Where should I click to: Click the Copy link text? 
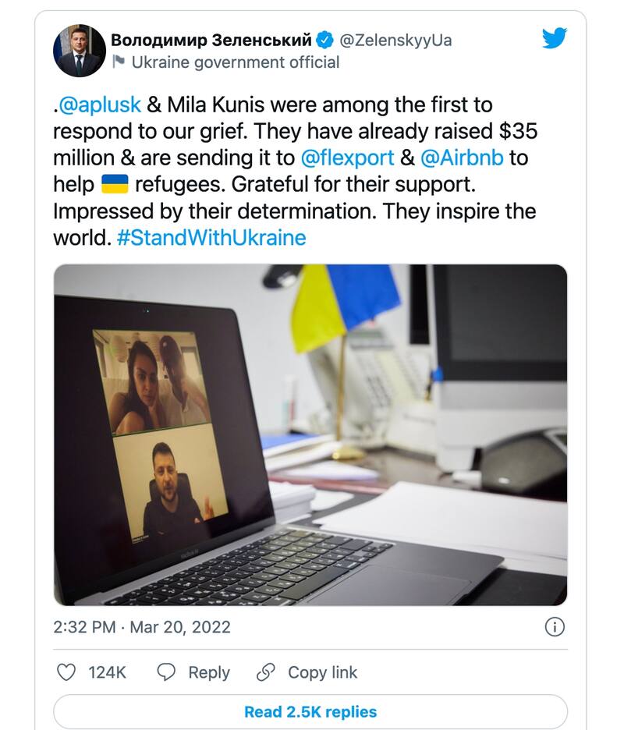(322, 672)
